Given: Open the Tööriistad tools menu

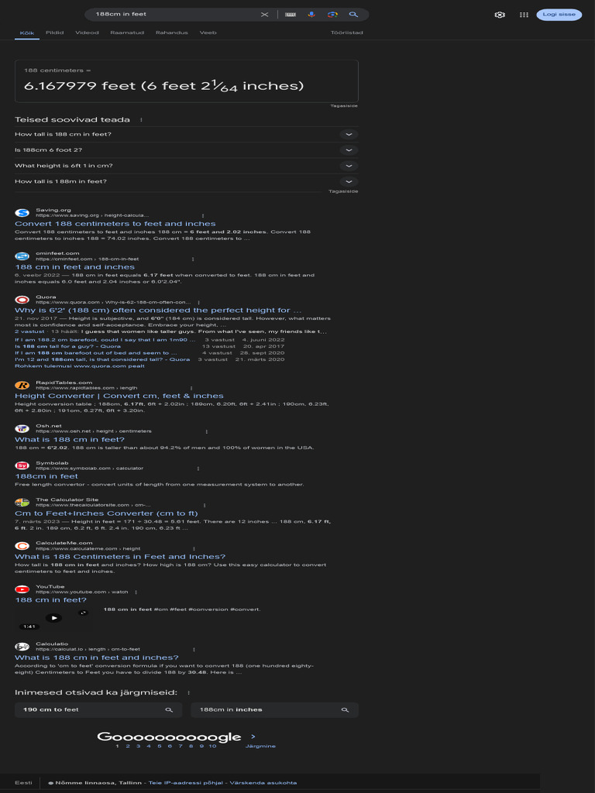Looking at the screenshot, I should 346,33.
